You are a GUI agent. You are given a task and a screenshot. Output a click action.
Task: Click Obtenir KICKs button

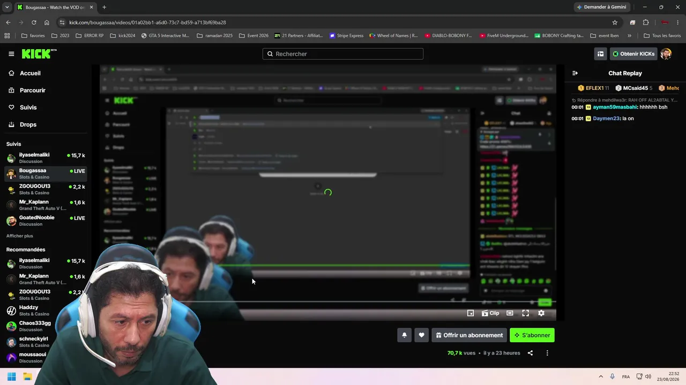coord(633,54)
